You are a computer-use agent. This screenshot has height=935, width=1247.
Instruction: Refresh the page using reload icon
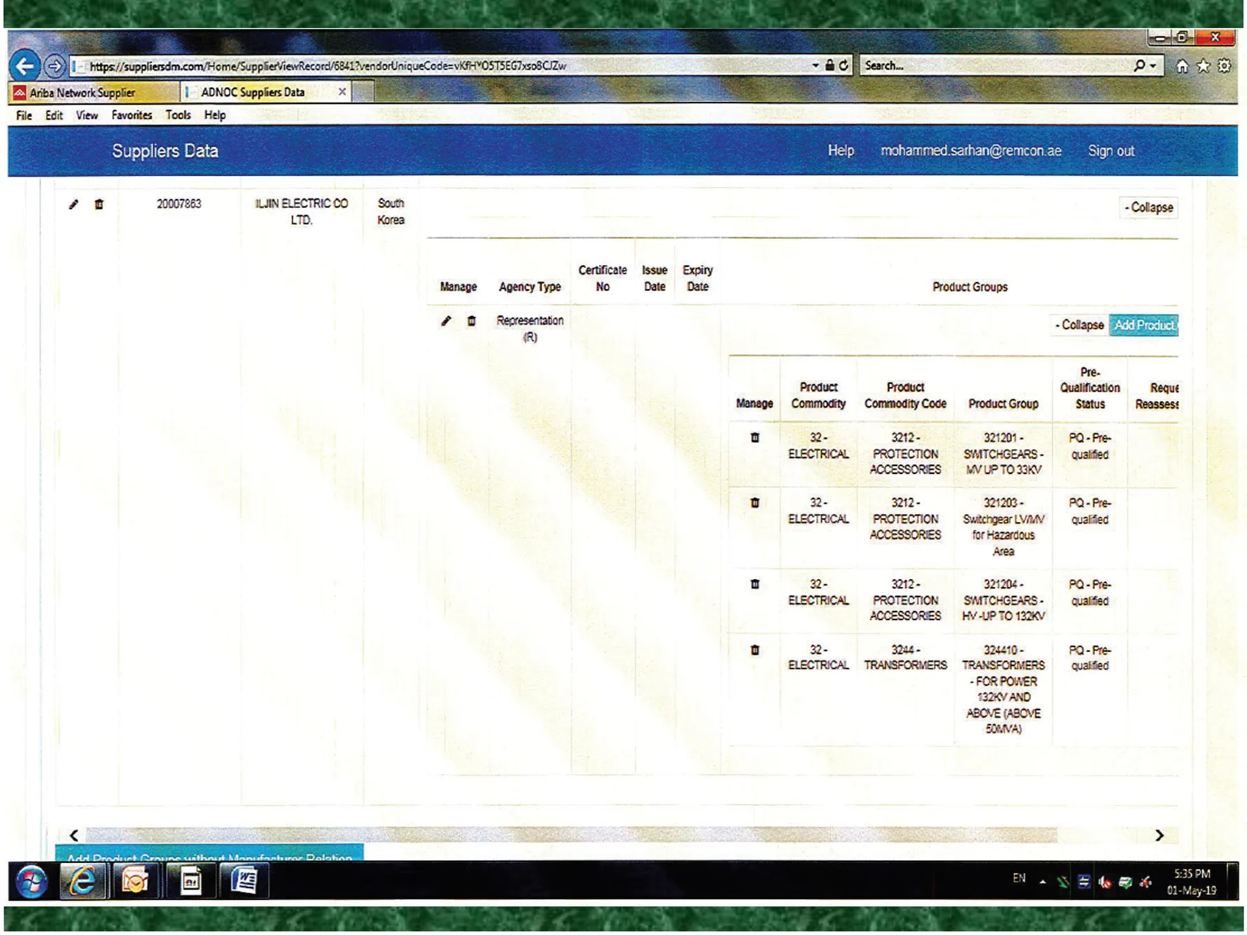[844, 66]
